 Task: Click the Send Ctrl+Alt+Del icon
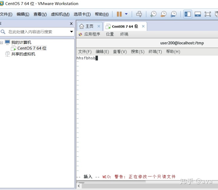(x=139, y=14)
